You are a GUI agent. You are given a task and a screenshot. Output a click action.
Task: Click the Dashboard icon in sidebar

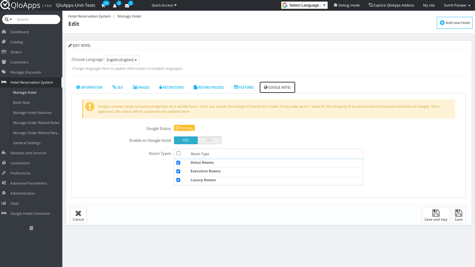click(x=4, y=32)
